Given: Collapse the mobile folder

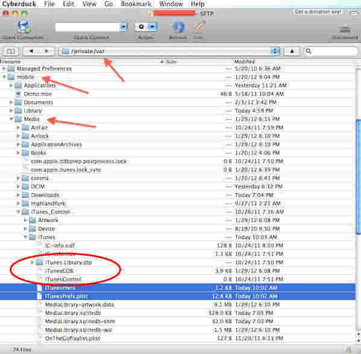Looking at the screenshot, I should click(4, 77).
